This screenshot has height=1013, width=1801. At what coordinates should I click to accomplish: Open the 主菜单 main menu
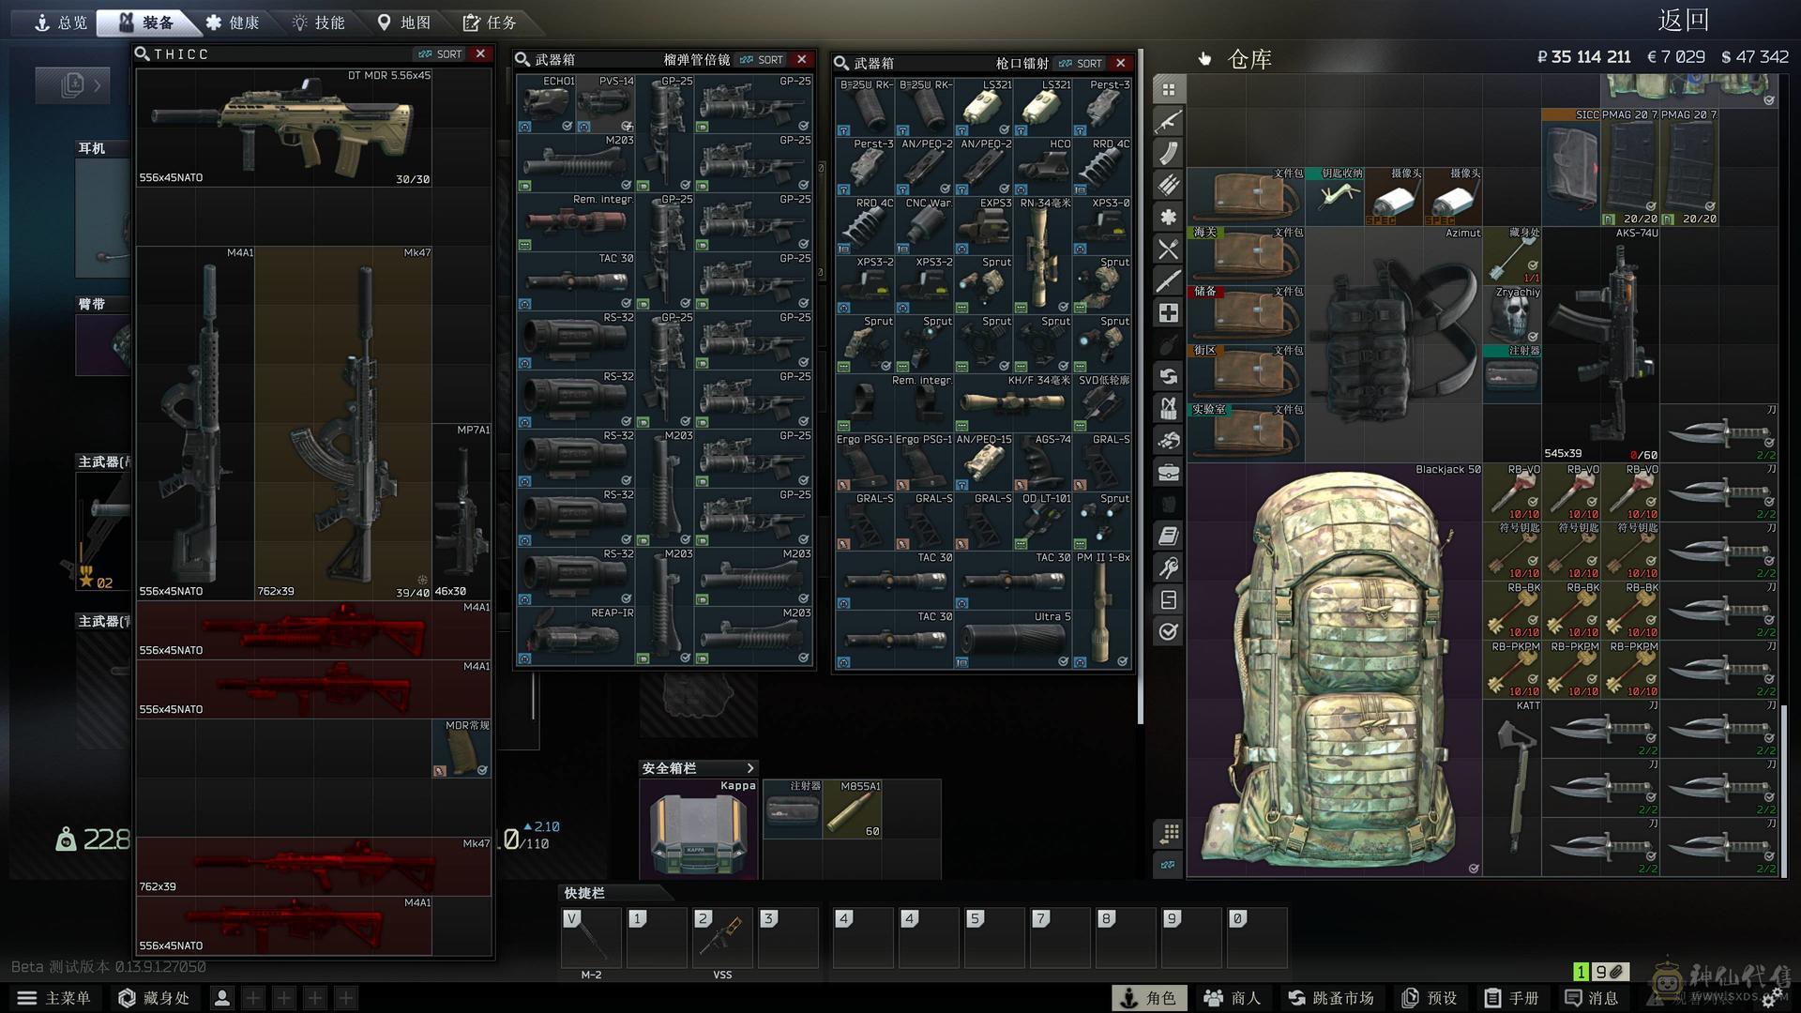[x=54, y=998]
